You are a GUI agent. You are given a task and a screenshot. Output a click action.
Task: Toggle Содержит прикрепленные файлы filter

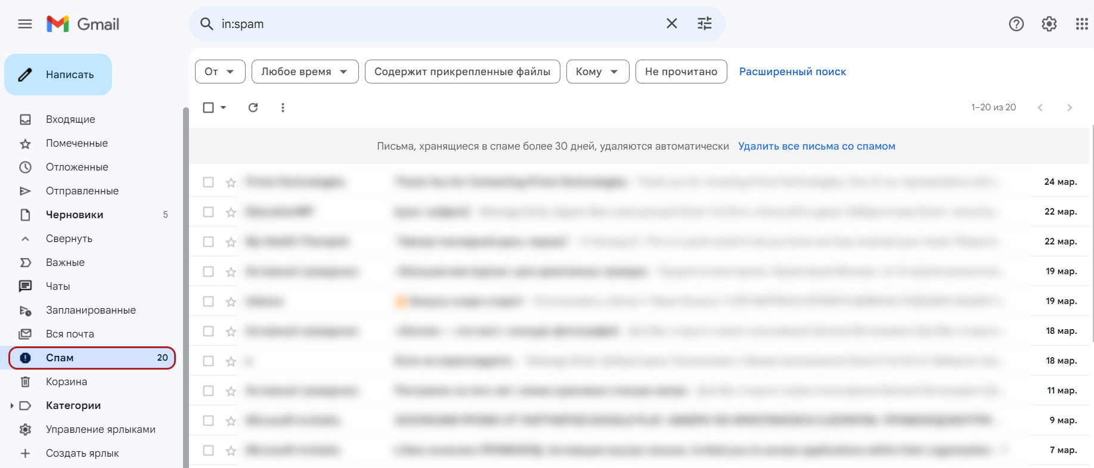coord(462,72)
